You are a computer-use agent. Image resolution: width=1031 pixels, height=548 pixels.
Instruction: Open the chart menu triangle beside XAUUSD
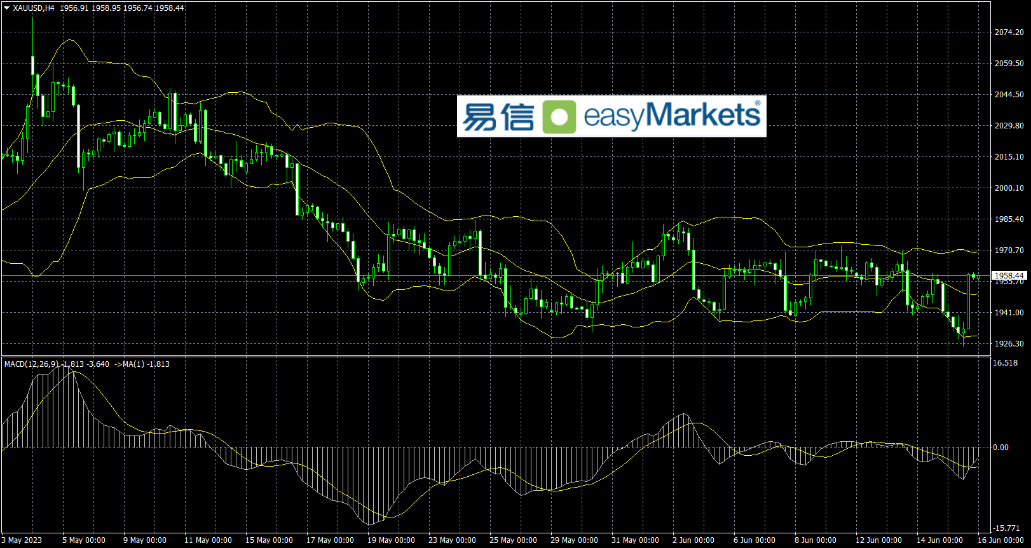click(x=7, y=8)
